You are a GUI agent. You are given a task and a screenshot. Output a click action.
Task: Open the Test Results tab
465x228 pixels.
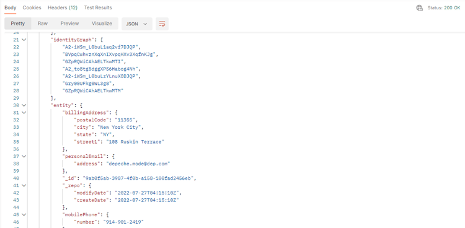(x=98, y=7)
